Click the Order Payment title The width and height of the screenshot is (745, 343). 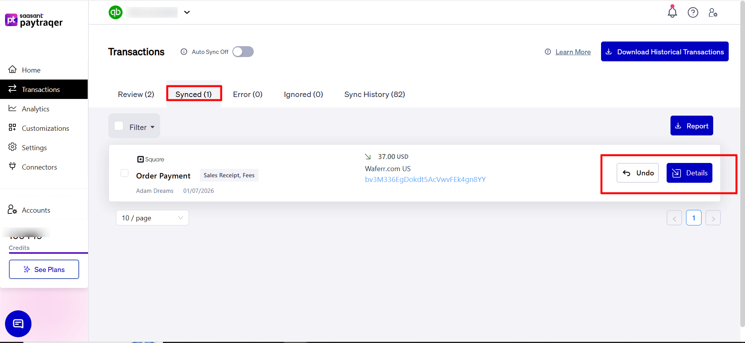point(163,176)
